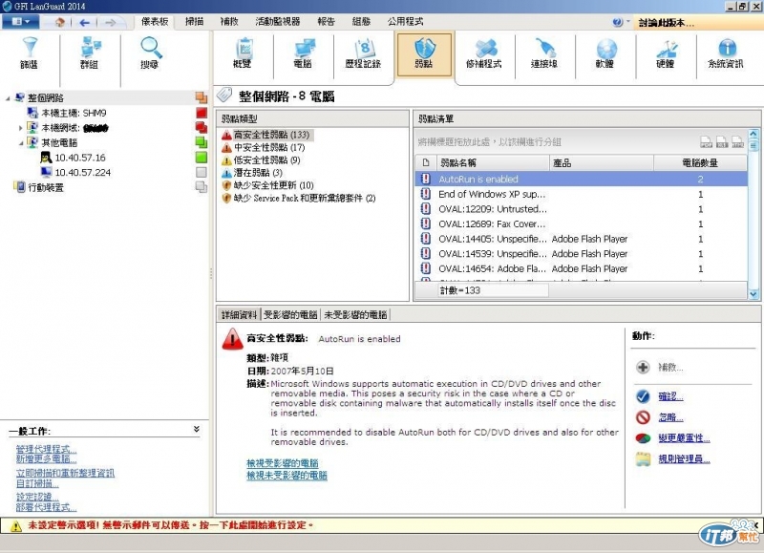Click the help question mark icon
764x553 pixels.
click(x=617, y=22)
